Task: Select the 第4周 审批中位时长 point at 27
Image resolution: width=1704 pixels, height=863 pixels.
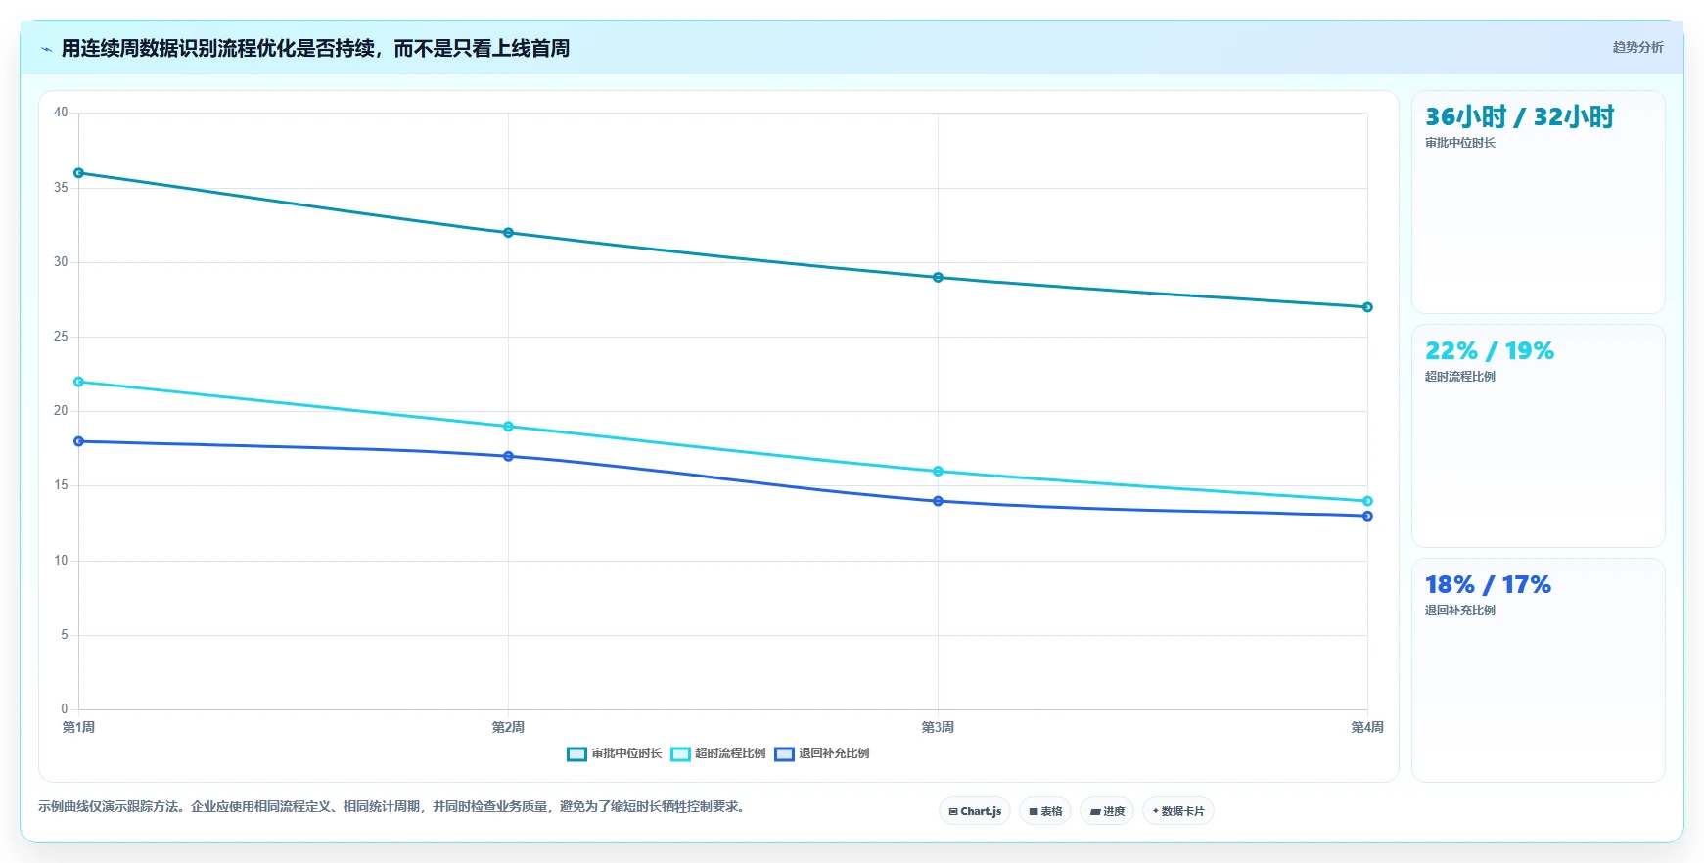Action: tap(1367, 307)
